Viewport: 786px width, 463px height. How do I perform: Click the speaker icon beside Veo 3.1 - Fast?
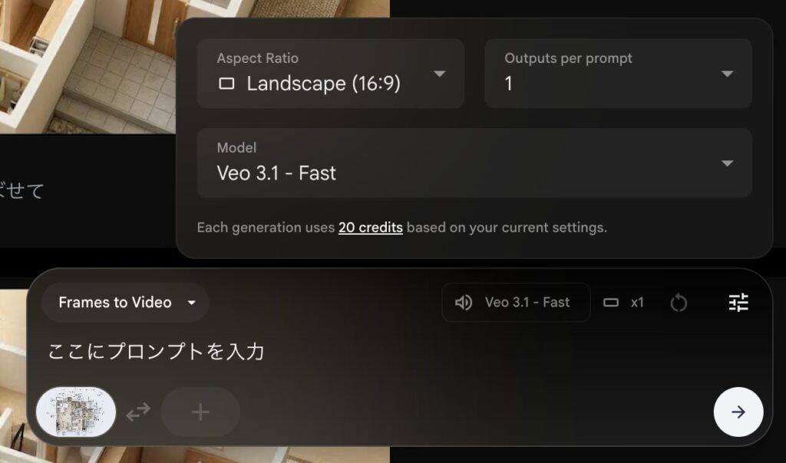coord(464,303)
